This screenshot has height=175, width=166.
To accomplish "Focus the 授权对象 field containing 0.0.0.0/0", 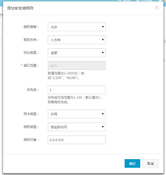I will pos(77,140).
